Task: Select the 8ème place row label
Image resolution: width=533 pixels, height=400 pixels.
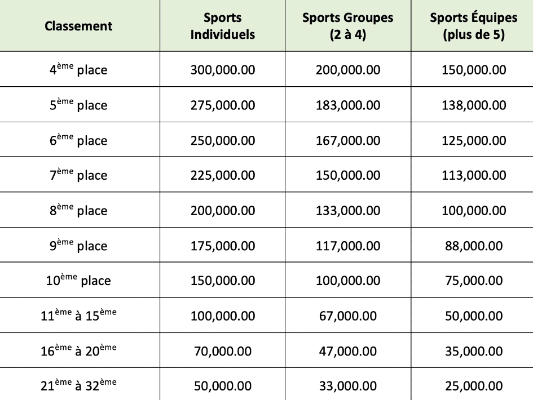Action: [78, 210]
